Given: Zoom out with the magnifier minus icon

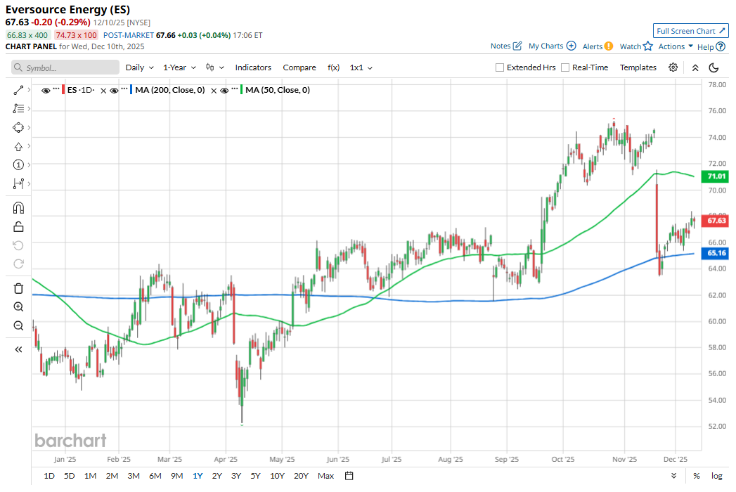Looking at the screenshot, I should point(18,325).
